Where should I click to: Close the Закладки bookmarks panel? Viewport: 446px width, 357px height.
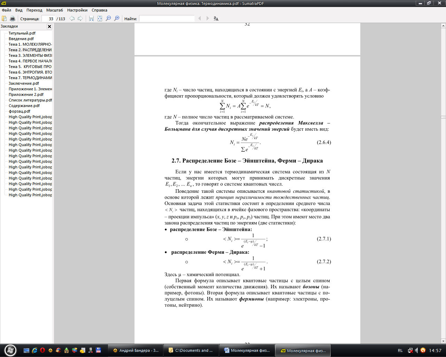tap(49, 26)
